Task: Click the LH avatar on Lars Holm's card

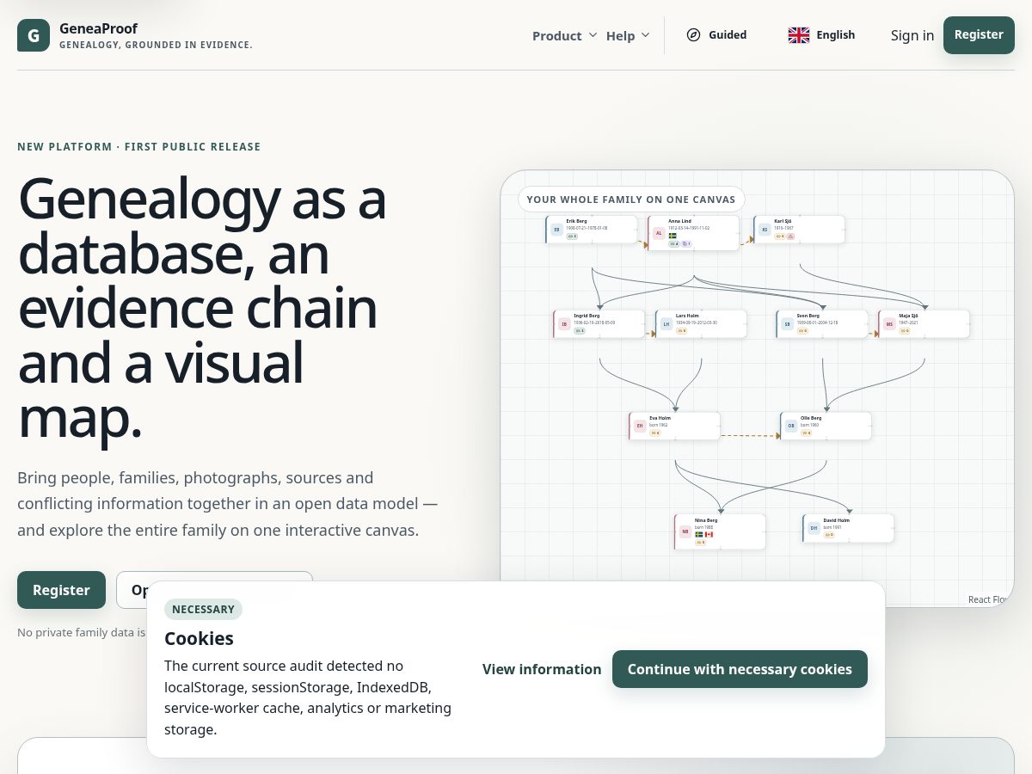Action: [x=666, y=324]
